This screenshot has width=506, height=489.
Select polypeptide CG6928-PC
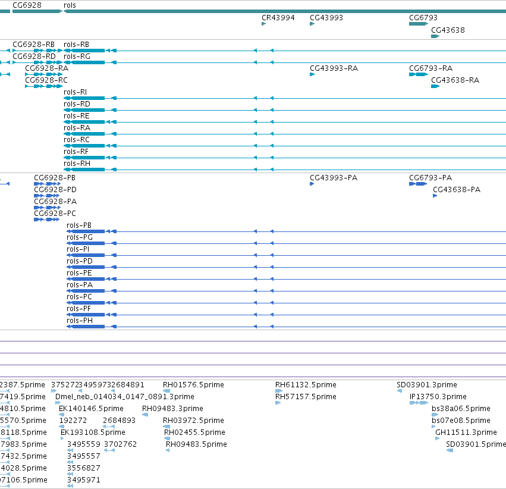click(55, 214)
